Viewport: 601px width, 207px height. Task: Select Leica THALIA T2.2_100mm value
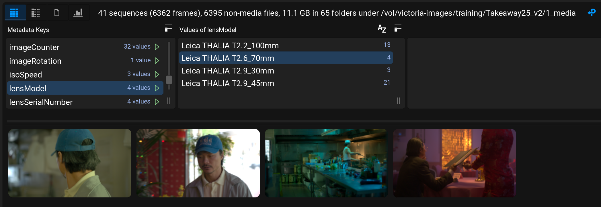(230, 46)
